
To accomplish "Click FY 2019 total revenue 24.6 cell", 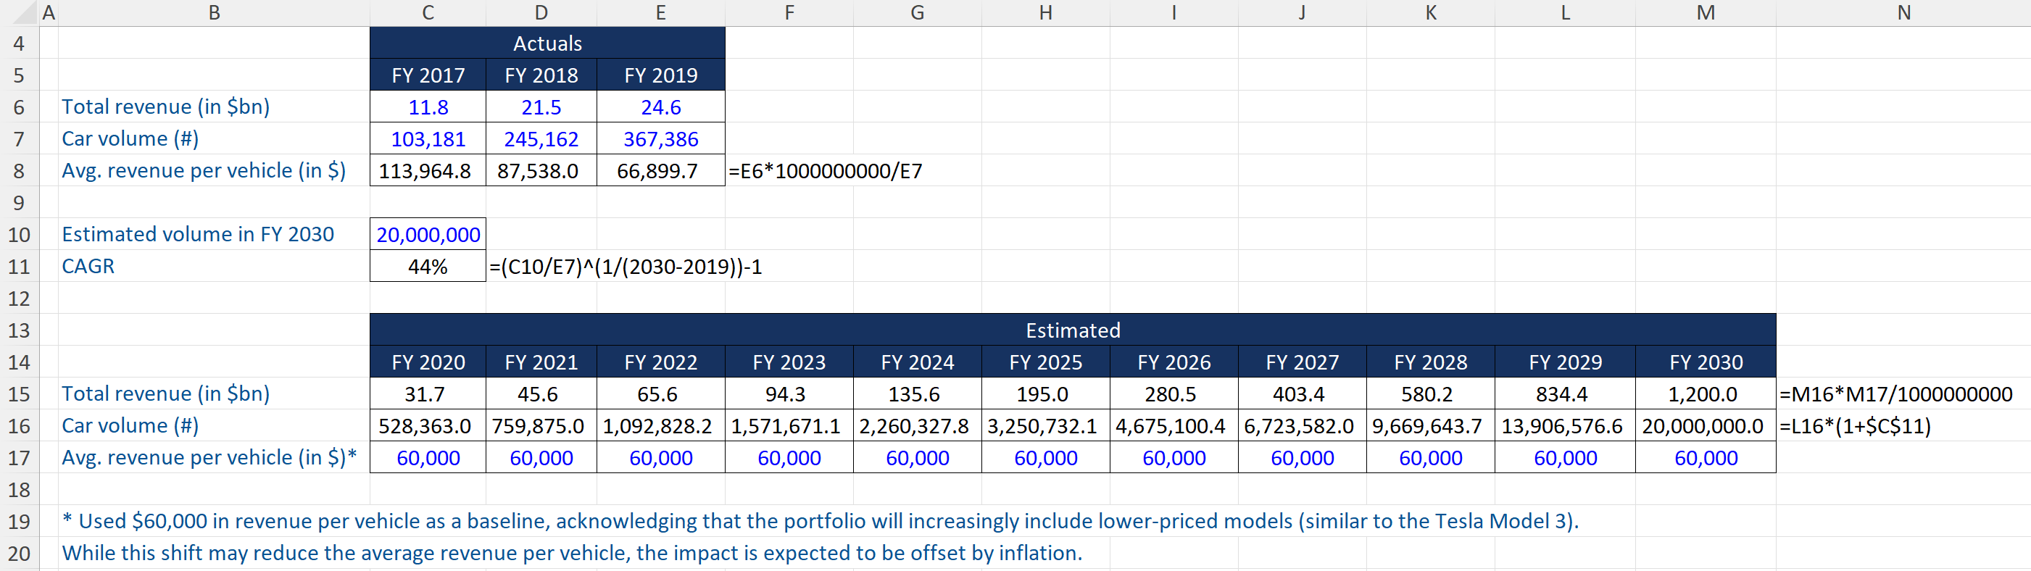I will click(660, 107).
